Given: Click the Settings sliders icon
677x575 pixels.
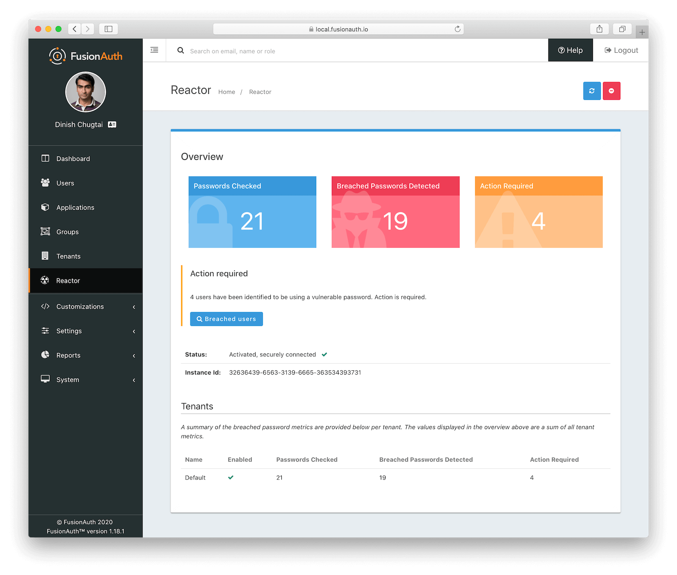Looking at the screenshot, I should 45,331.
